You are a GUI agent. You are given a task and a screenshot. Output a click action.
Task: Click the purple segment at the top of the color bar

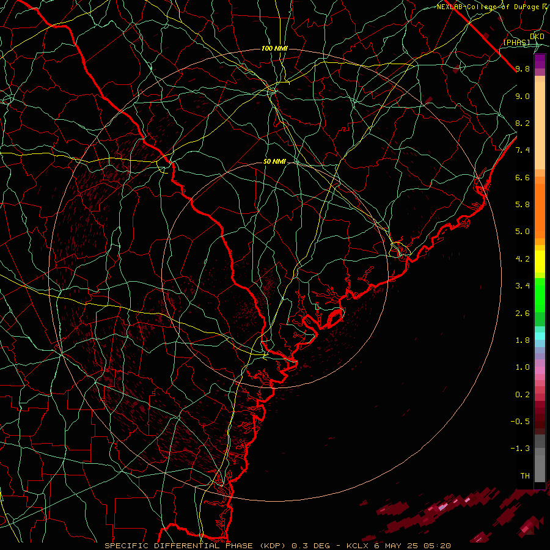tap(540, 62)
